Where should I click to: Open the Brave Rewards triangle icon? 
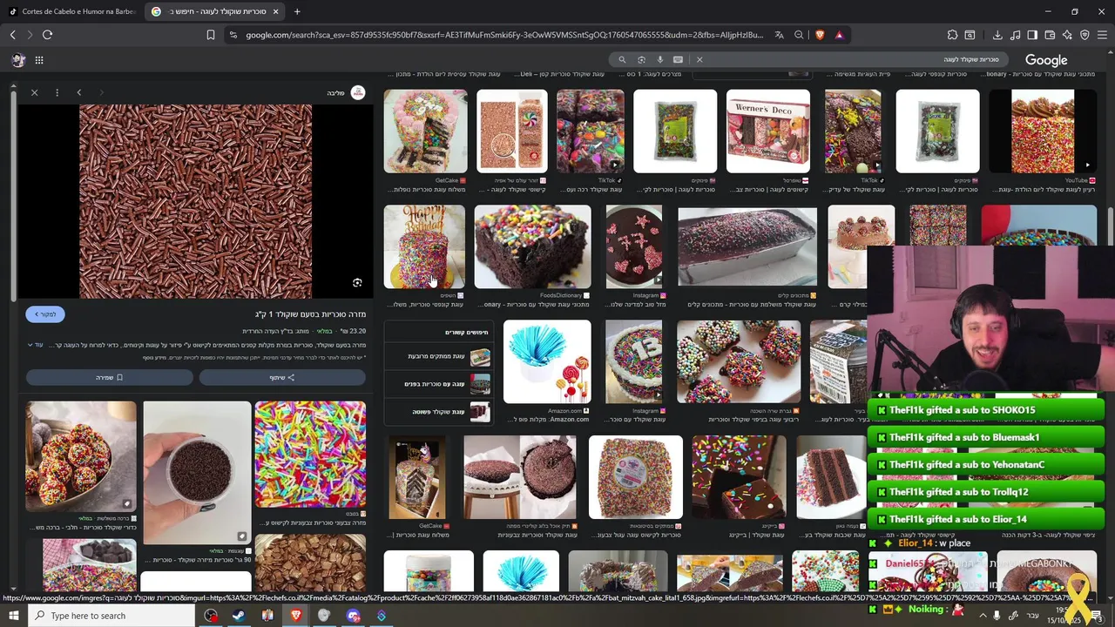pos(839,35)
